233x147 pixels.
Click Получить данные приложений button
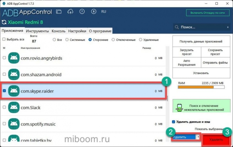201,41
